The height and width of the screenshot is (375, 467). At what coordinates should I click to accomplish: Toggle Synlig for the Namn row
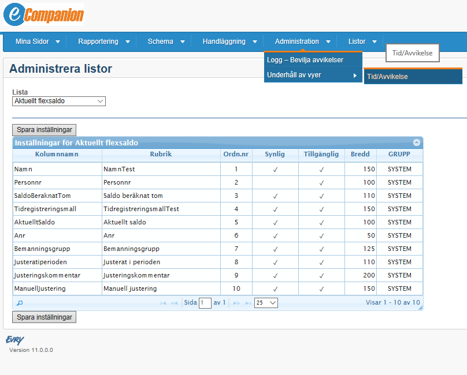coord(276,169)
